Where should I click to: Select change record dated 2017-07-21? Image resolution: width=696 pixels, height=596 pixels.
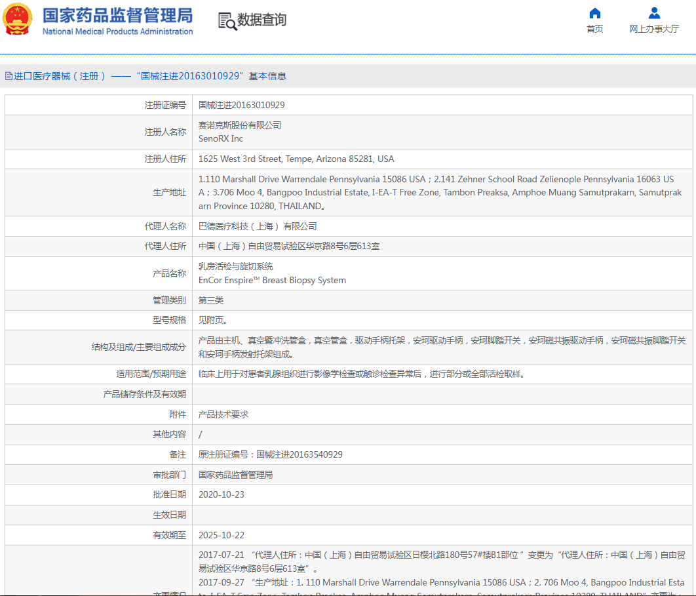(442, 562)
